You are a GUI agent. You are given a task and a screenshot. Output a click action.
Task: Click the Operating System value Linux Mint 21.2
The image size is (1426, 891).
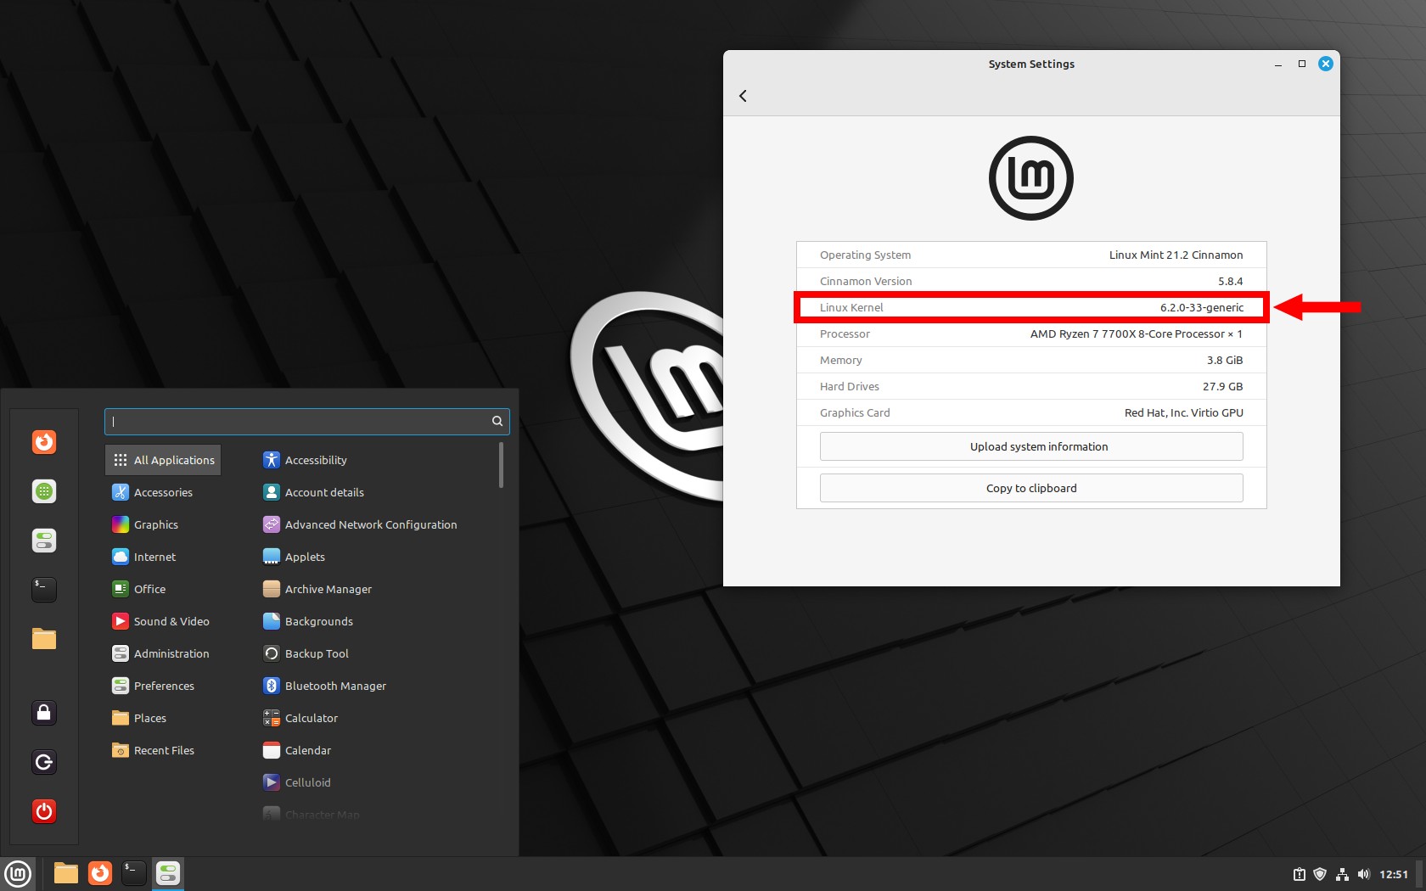(x=1176, y=255)
